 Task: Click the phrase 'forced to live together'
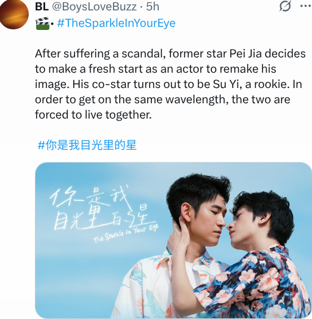[93, 115]
